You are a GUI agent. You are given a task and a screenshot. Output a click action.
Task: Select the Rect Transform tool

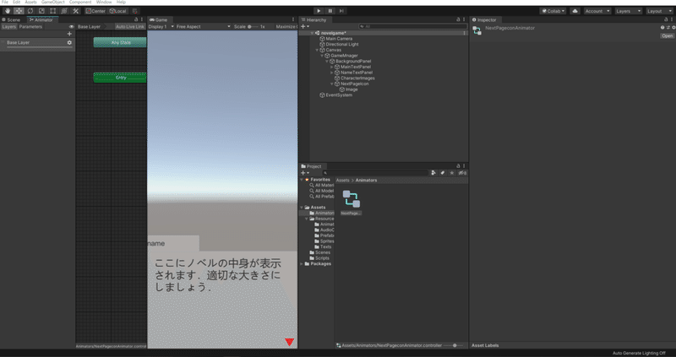point(52,11)
